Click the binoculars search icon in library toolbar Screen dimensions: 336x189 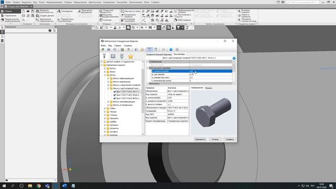coord(109,49)
